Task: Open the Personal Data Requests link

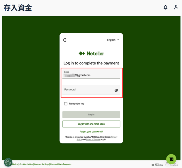Action: [x=61, y=164]
